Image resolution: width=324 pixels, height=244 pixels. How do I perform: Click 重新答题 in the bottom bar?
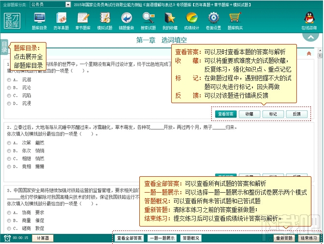284,238
